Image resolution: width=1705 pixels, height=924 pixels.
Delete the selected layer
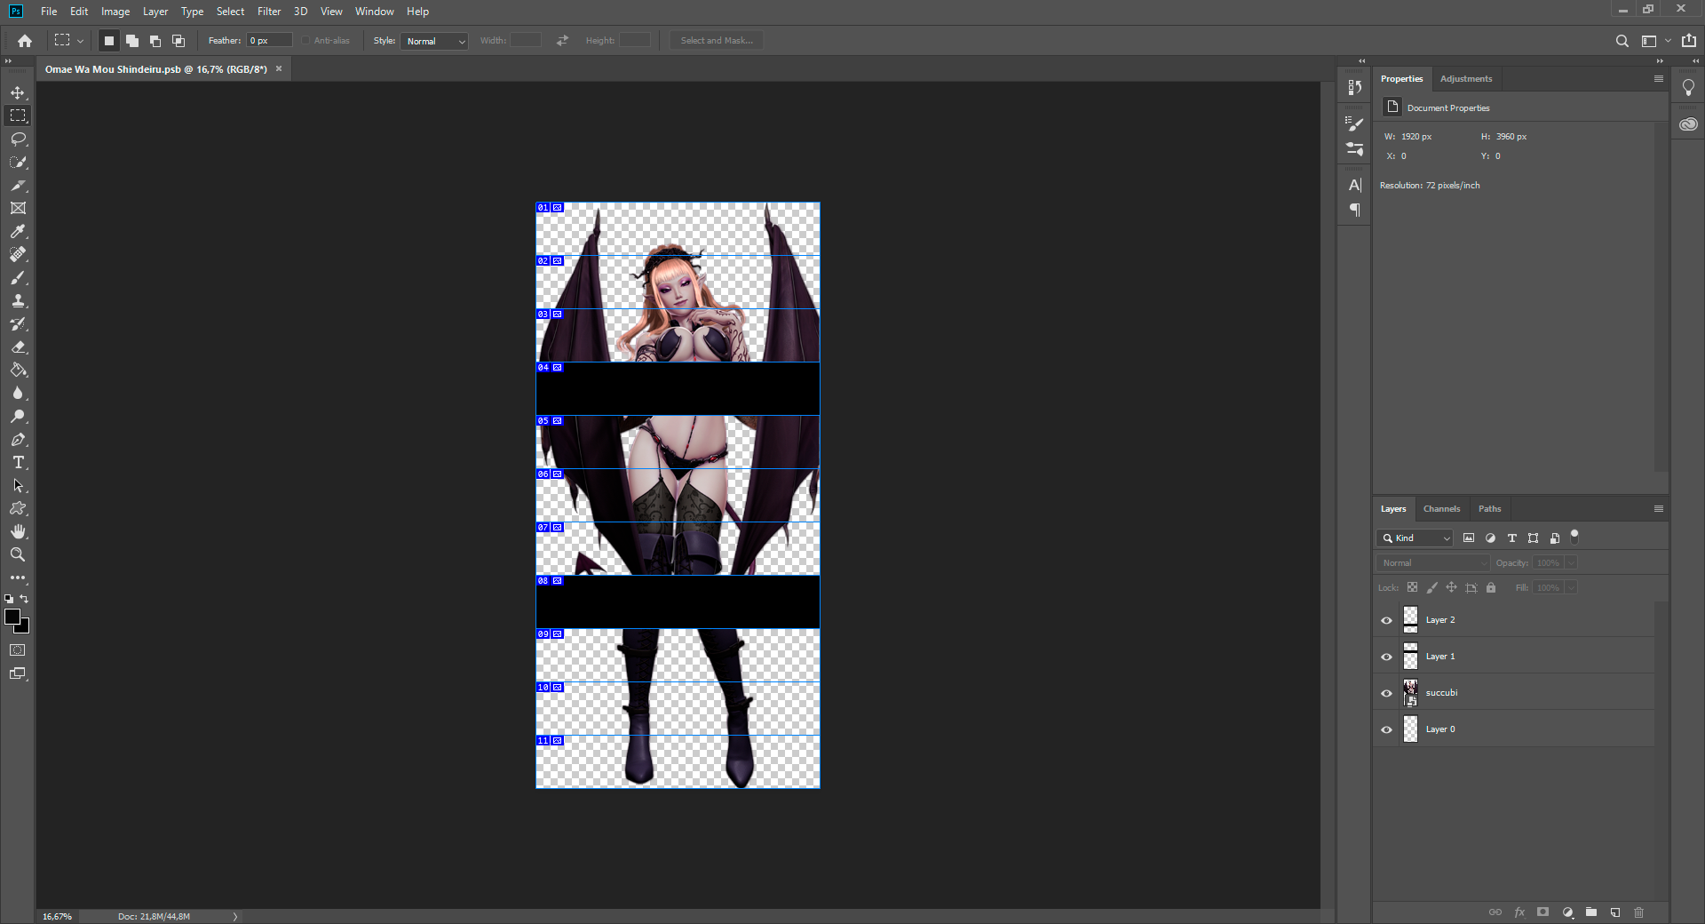pos(1639,912)
